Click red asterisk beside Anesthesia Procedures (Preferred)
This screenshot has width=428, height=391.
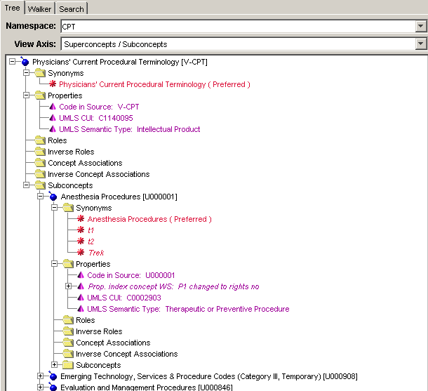tap(81, 219)
